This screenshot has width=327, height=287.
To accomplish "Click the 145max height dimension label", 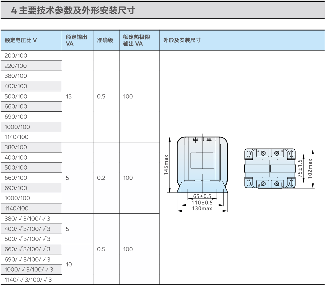I will pos(166,164).
